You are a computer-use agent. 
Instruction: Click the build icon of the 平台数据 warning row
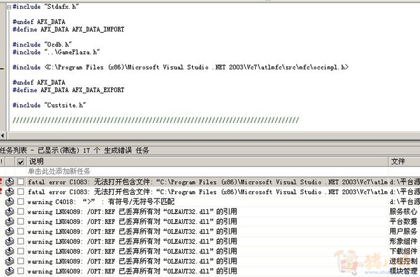(x=10, y=221)
